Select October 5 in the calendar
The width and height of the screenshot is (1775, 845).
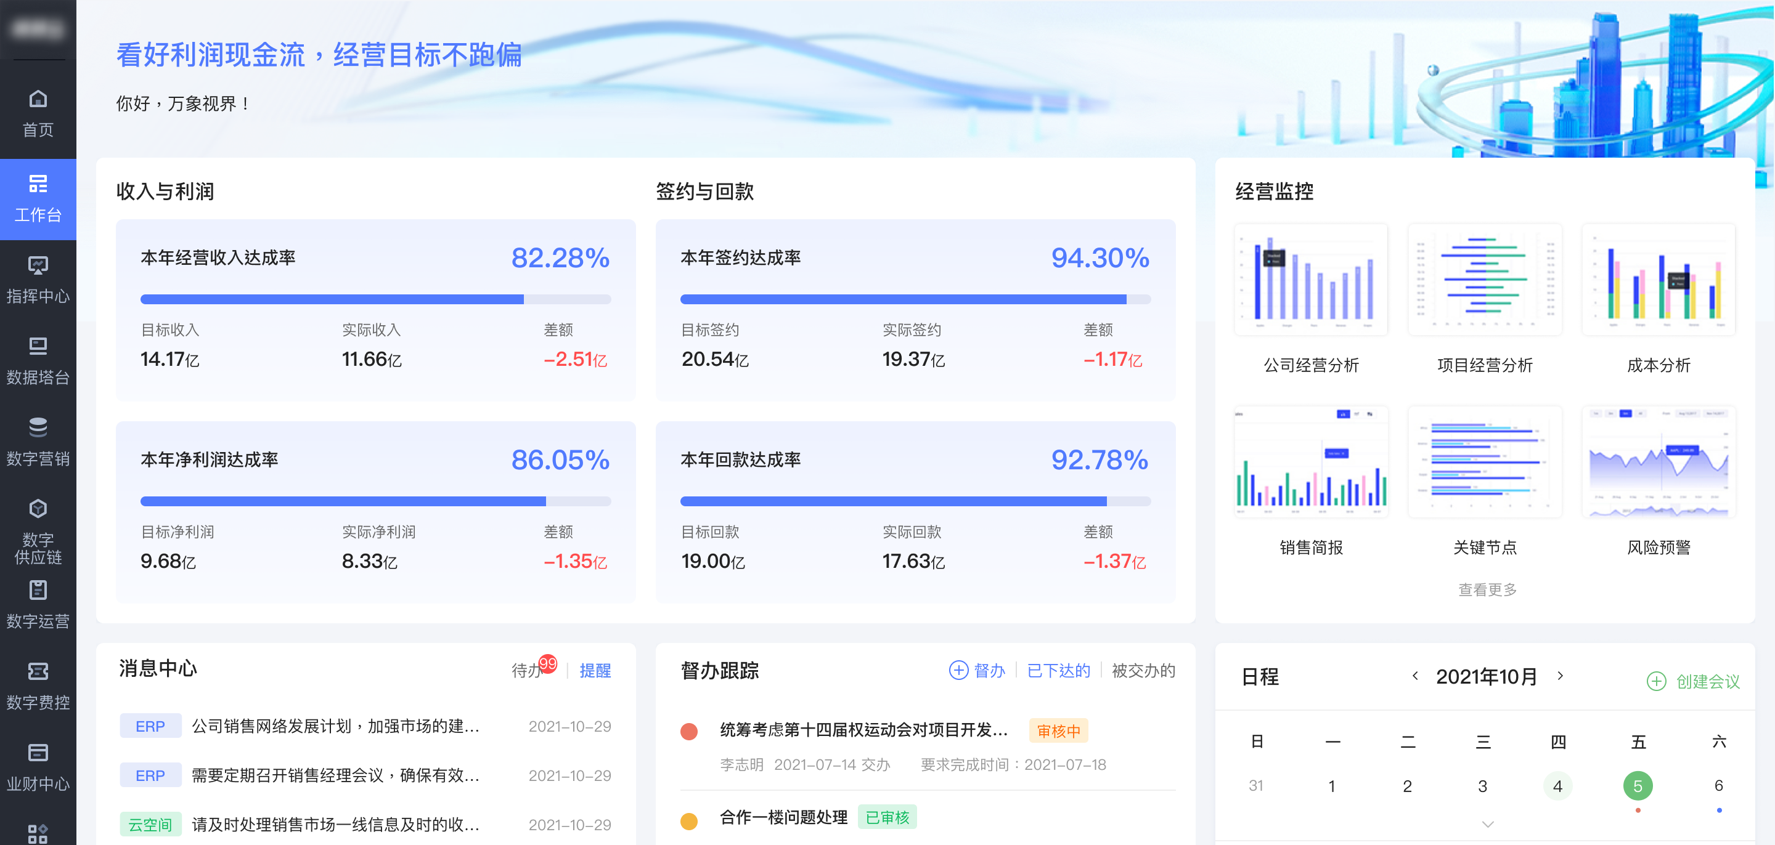point(1638,786)
